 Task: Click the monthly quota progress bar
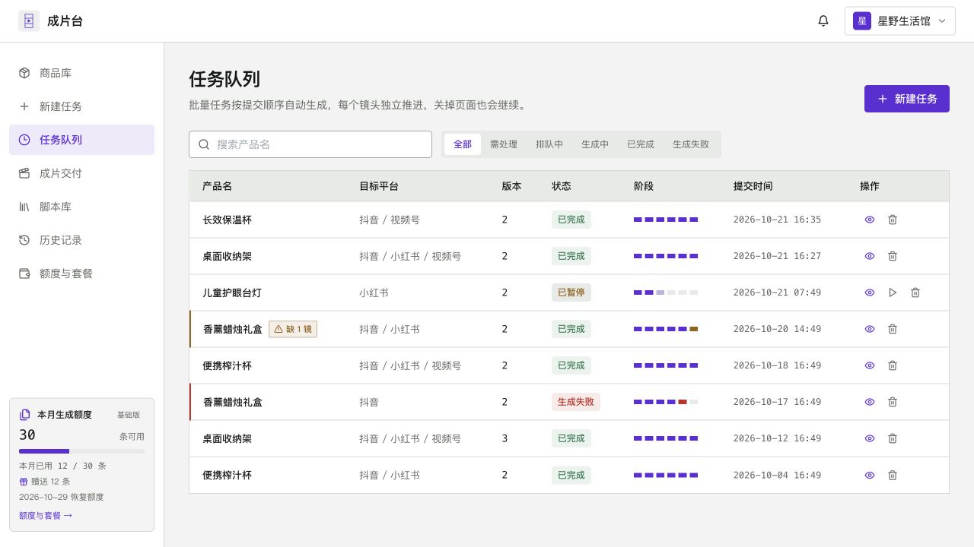[x=81, y=451]
